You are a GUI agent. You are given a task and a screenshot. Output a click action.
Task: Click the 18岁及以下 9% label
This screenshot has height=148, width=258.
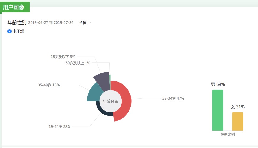click(63, 57)
